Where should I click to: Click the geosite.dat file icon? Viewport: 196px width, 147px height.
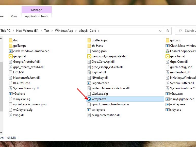168,56
